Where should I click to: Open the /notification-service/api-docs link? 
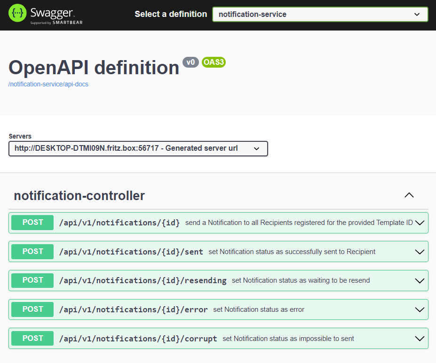point(48,84)
